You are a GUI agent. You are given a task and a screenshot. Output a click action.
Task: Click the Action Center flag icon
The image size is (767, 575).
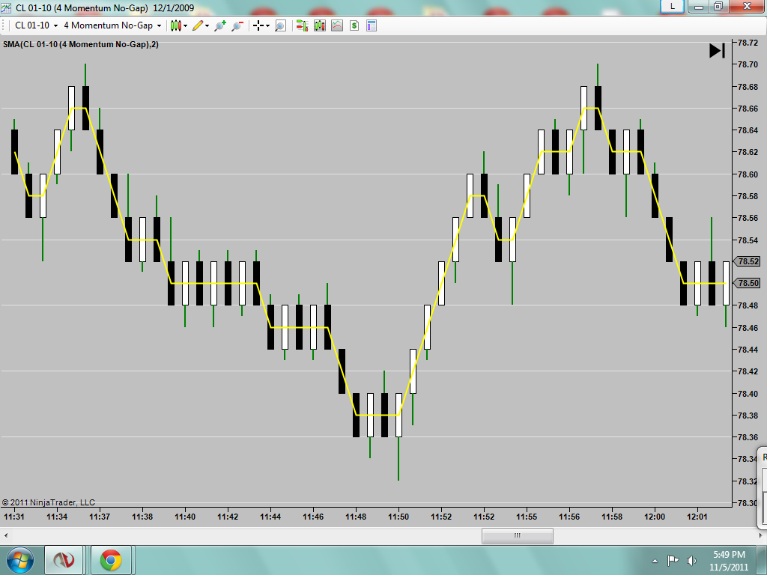coord(673,560)
